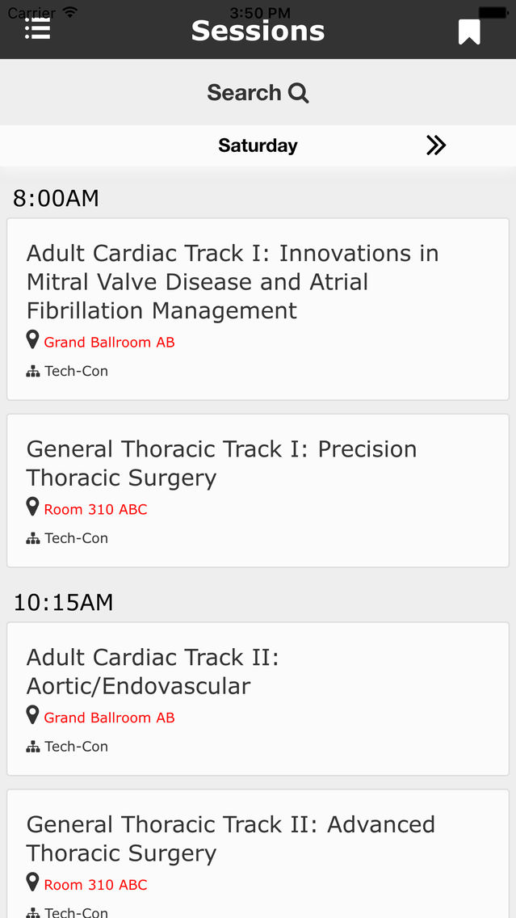The image size is (516, 918).
Task: Select the Saturday day tab
Action: click(x=258, y=145)
